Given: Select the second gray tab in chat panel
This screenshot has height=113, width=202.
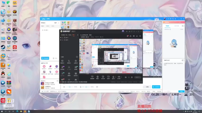Looking at the screenshot, I should (176, 26).
